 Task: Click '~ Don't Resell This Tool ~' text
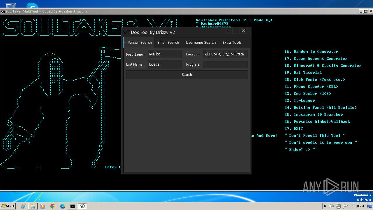click(x=315, y=136)
